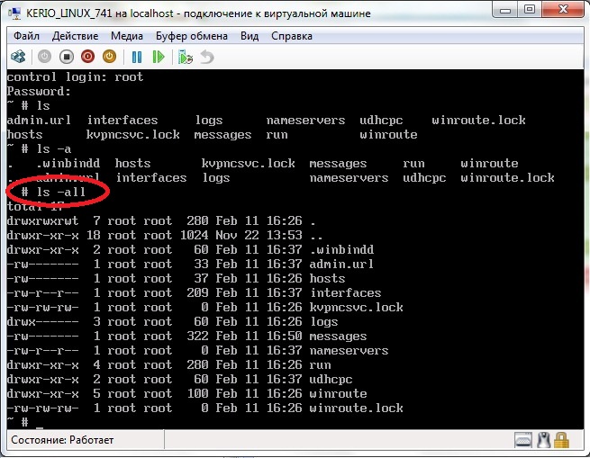Open the Буфер обмена menu

[191, 36]
